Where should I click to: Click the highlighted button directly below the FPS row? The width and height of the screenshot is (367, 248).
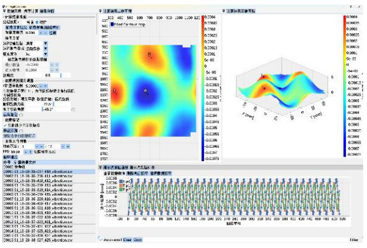point(10,157)
